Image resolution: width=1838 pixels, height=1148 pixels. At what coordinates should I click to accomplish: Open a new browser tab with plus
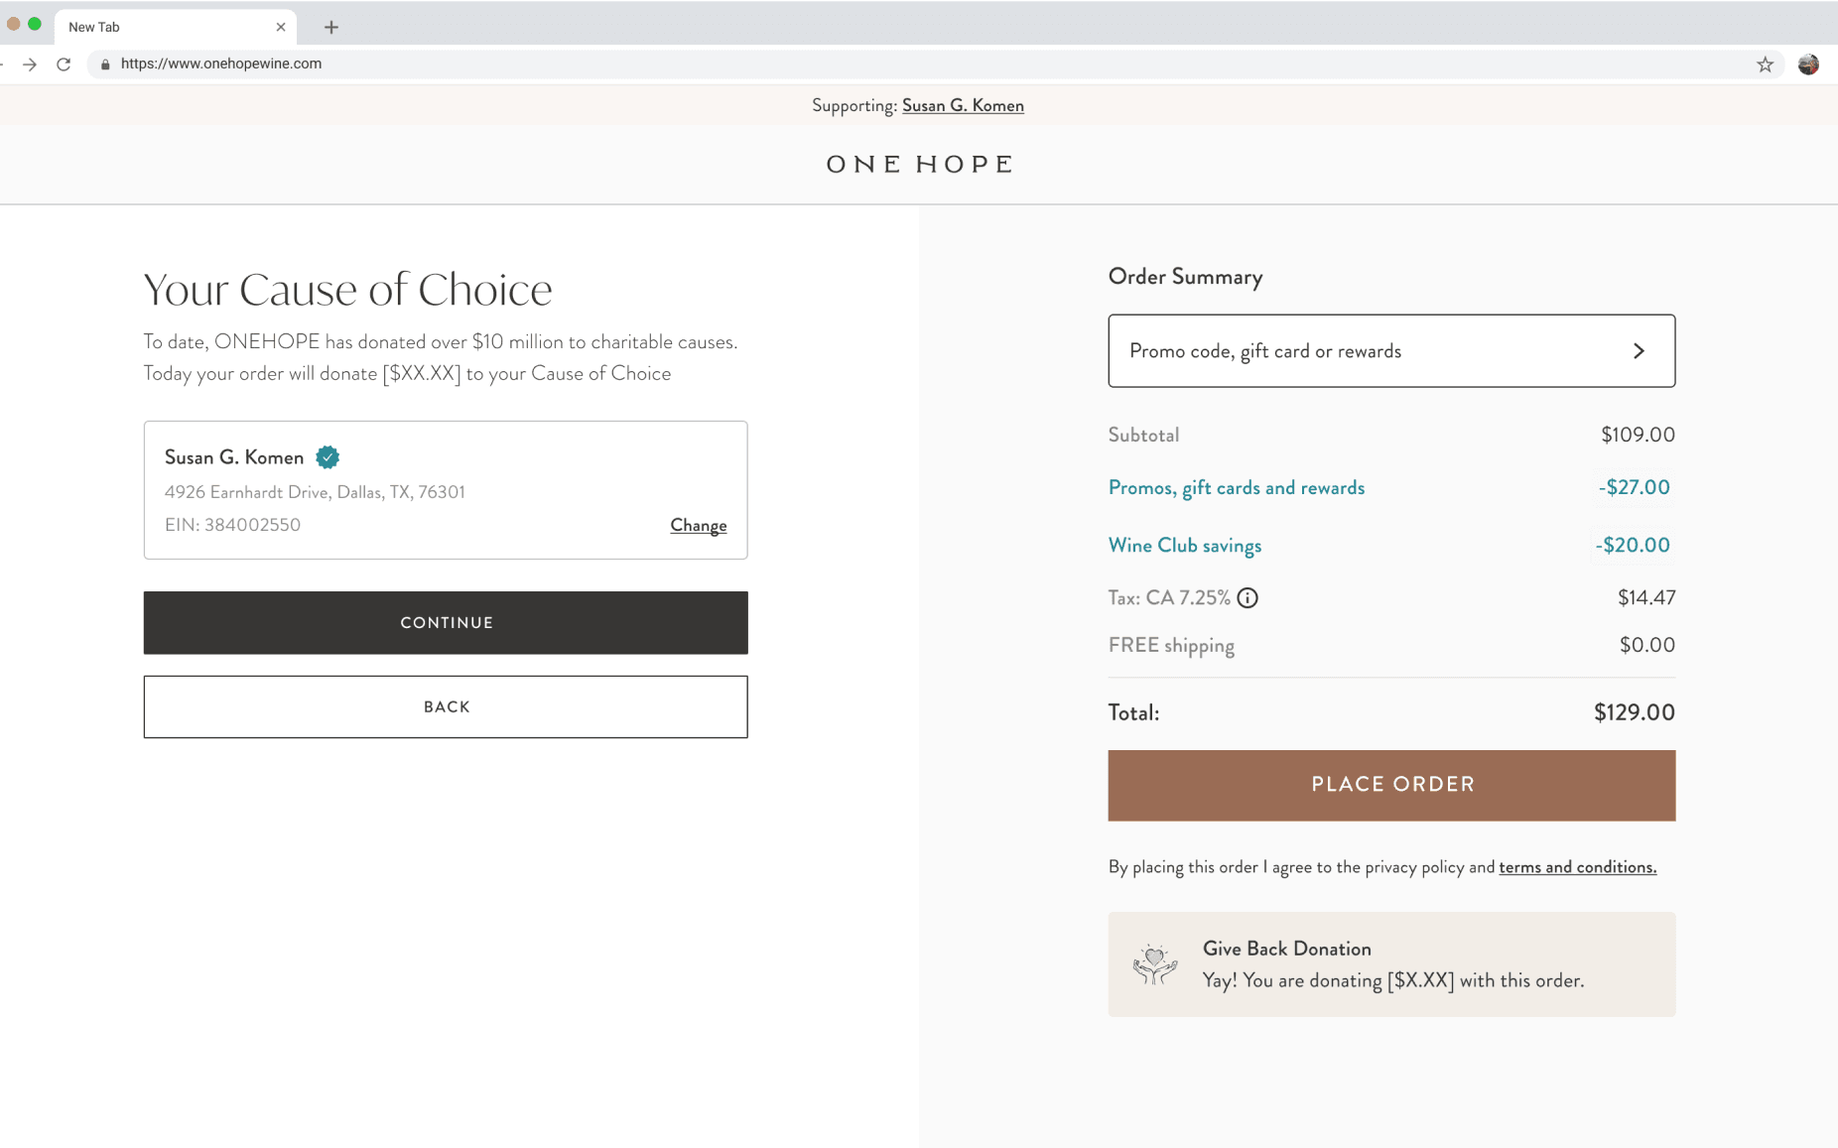pyautogui.click(x=331, y=27)
